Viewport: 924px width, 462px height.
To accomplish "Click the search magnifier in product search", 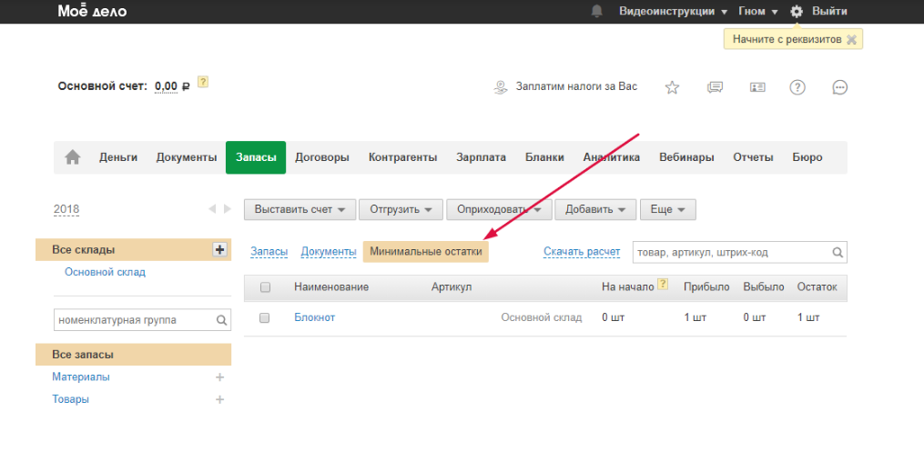I will tap(838, 253).
